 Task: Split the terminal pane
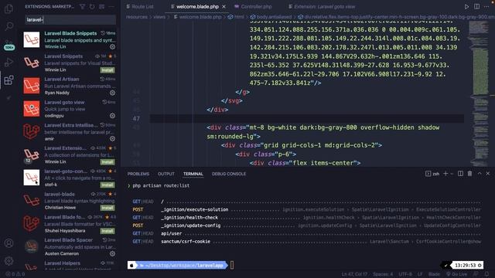[x=461, y=174]
